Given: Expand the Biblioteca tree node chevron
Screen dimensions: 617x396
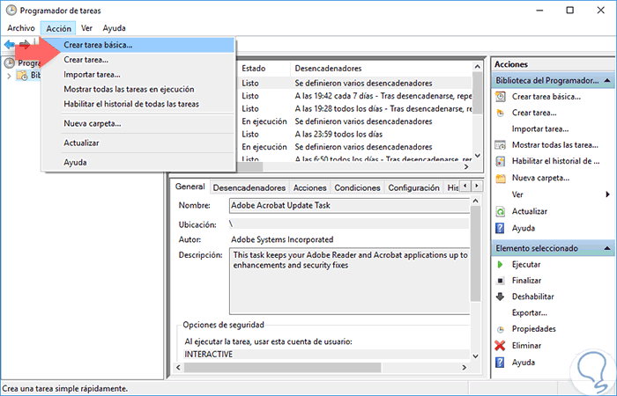Looking at the screenshot, I should pyautogui.click(x=9, y=76).
